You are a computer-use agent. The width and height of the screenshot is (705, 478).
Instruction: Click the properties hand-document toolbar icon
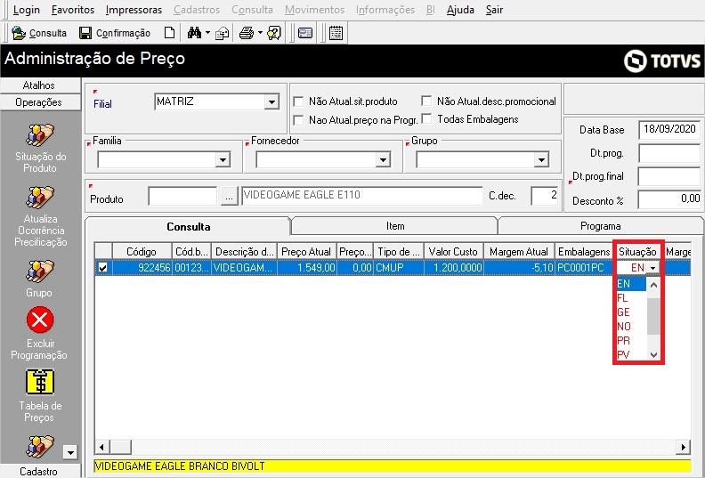pos(223,33)
